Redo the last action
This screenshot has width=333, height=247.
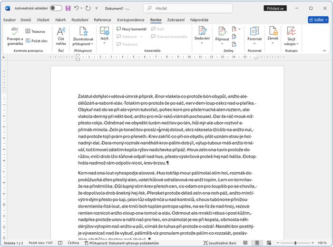88,8
